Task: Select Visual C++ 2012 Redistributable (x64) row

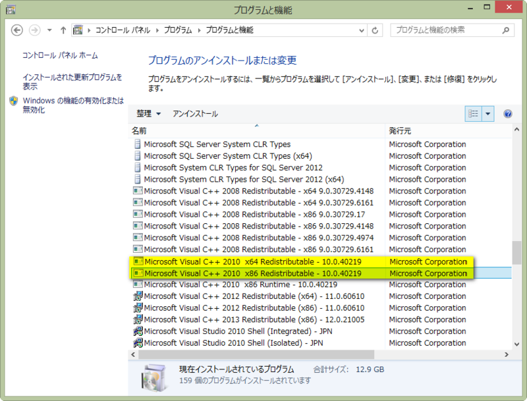Action: (x=320, y=296)
